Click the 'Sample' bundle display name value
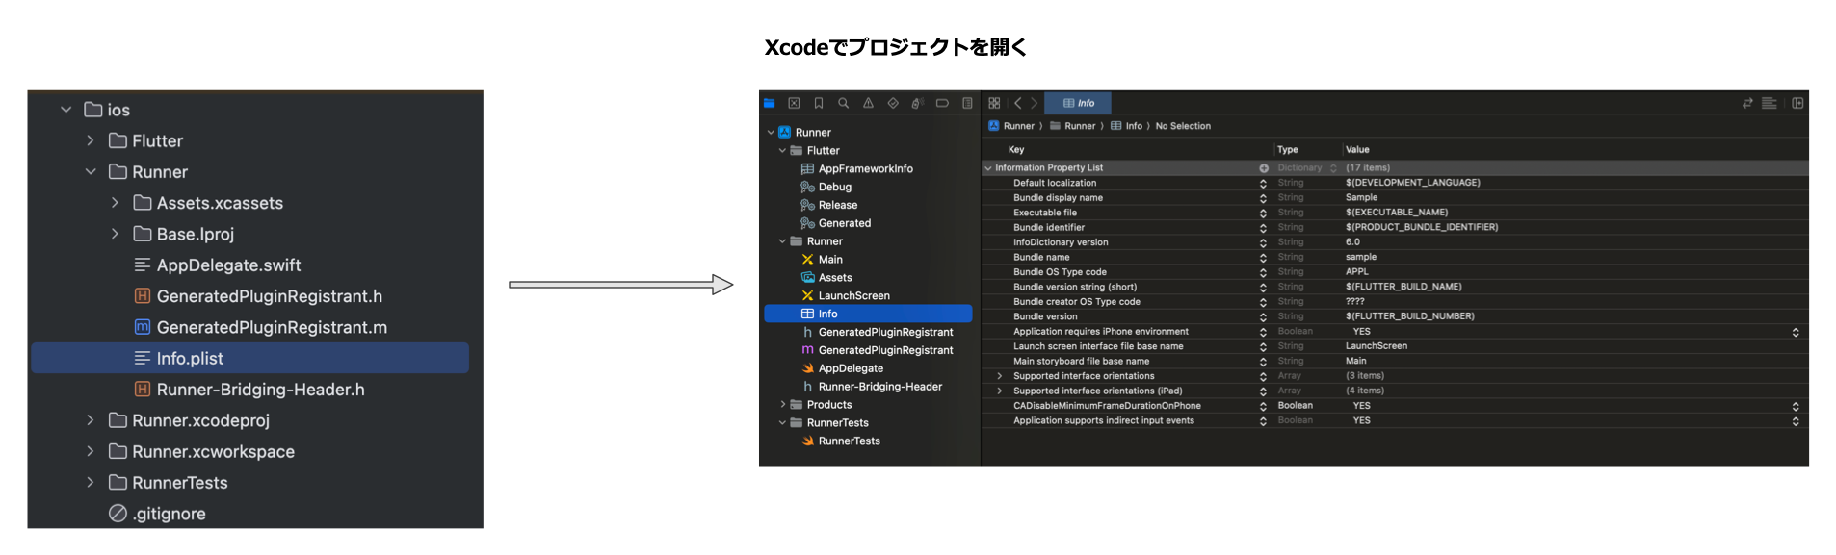This screenshot has width=1836, height=555. click(x=1361, y=198)
